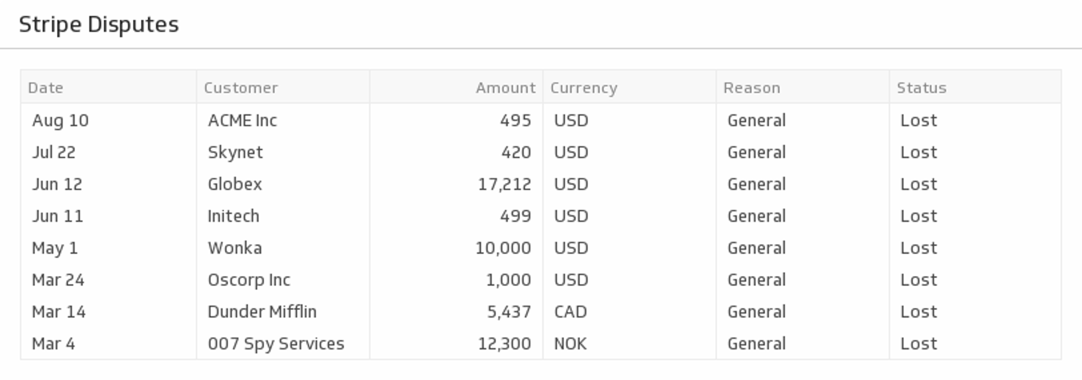Viewport: 1082px width, 380px height.
Task: Select the Globex amount 17,212
Action: 504,184
